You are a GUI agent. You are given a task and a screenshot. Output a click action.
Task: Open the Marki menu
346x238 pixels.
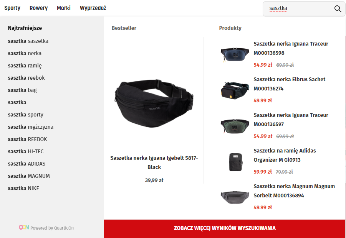coord(64,8)
